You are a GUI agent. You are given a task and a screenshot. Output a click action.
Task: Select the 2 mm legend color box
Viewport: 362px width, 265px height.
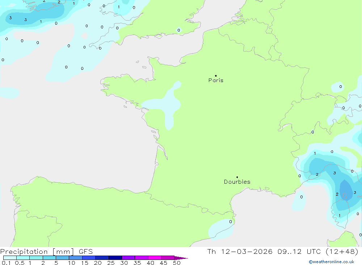coord(49,258)
